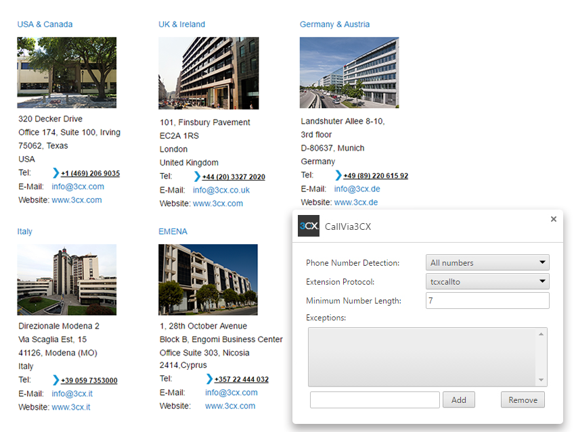574x432 pixels.
Task: Call UK number +44 (20) 3327 2020
Action: pos(234,177)
